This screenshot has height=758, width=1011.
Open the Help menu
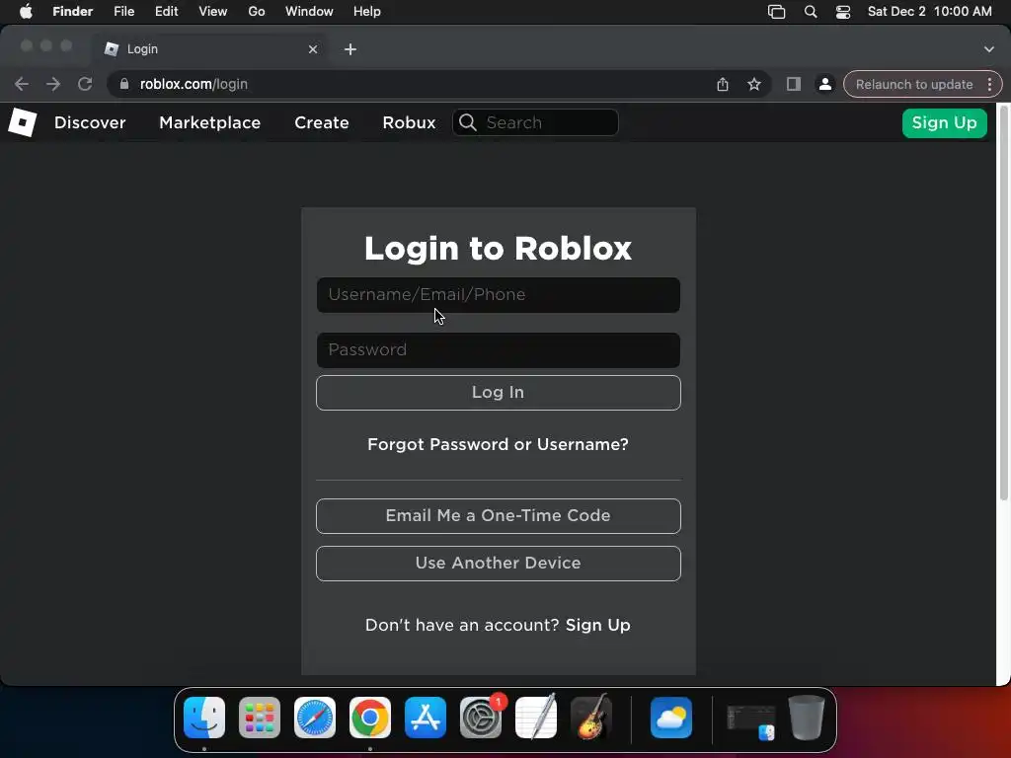tap(367, 12)
